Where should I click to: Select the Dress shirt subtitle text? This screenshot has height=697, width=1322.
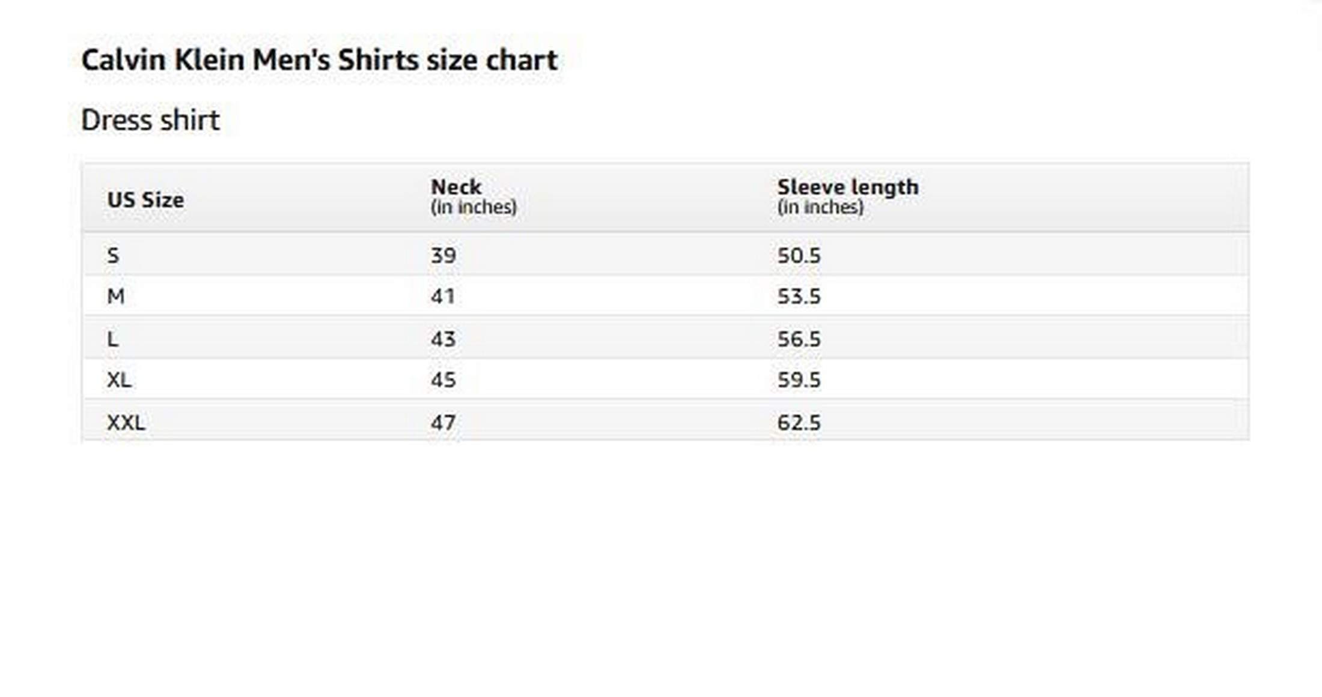click(150, 120)
